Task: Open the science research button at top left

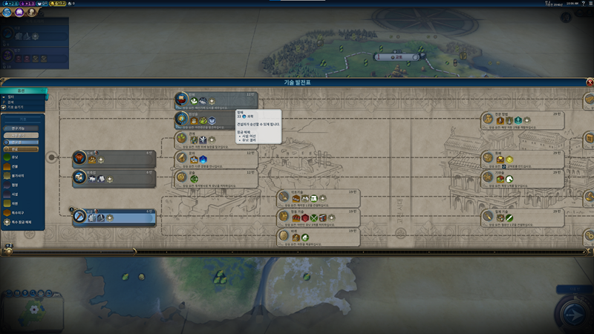Action: click(7, 12)
